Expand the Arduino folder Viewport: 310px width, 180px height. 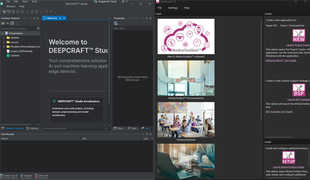[4, 38]
